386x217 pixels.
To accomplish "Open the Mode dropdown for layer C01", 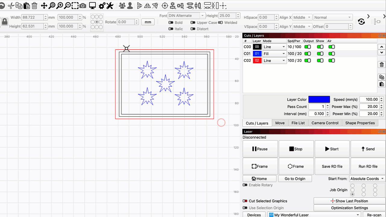I will (274, 54).
